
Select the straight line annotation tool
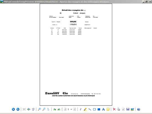[90, 109]
